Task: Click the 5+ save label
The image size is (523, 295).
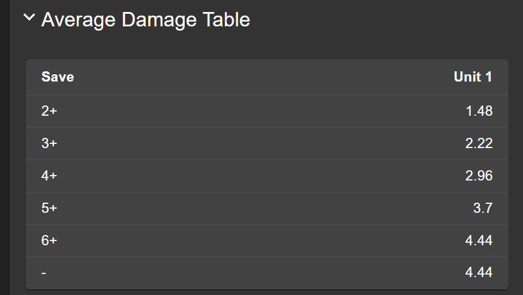Action: point(49,208)
